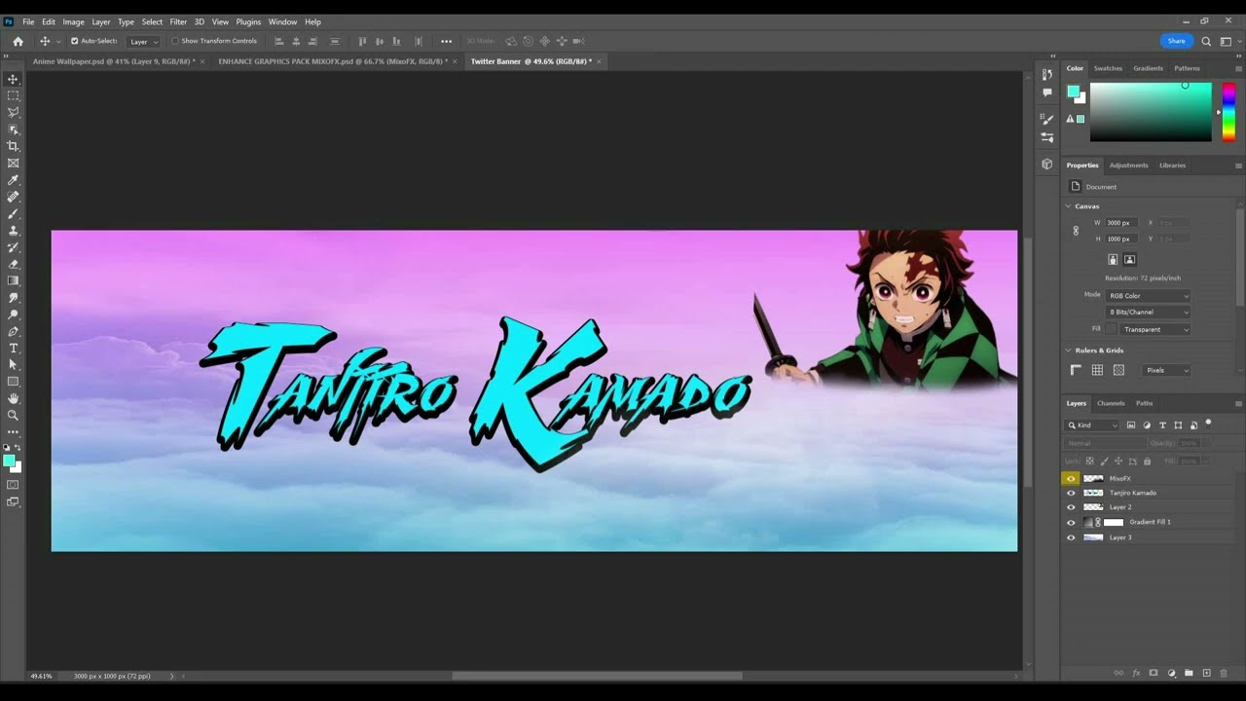This screenshot has height=701, width=1246.
Task: Open the Plugins menu
Action: pos(248,21)
